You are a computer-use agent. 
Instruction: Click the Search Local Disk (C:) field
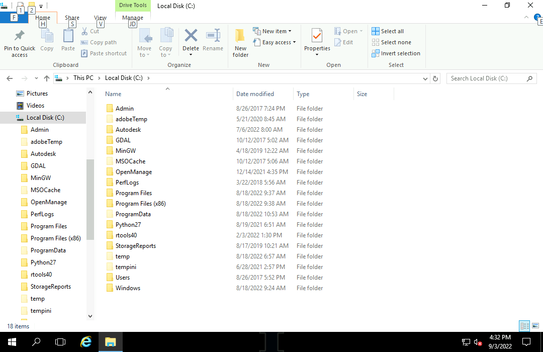pyautogui.click(x=486, y=78)
